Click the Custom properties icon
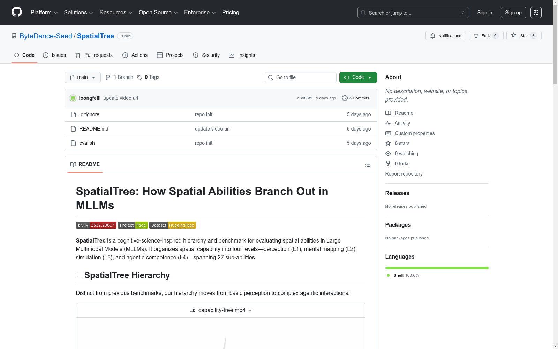The width and height of the screenshot is (558, 349). 388,133
